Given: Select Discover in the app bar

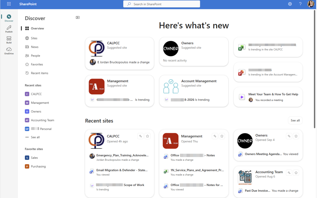Looking at the screenshot, I should pyautogui.click(x=9, y=18).
